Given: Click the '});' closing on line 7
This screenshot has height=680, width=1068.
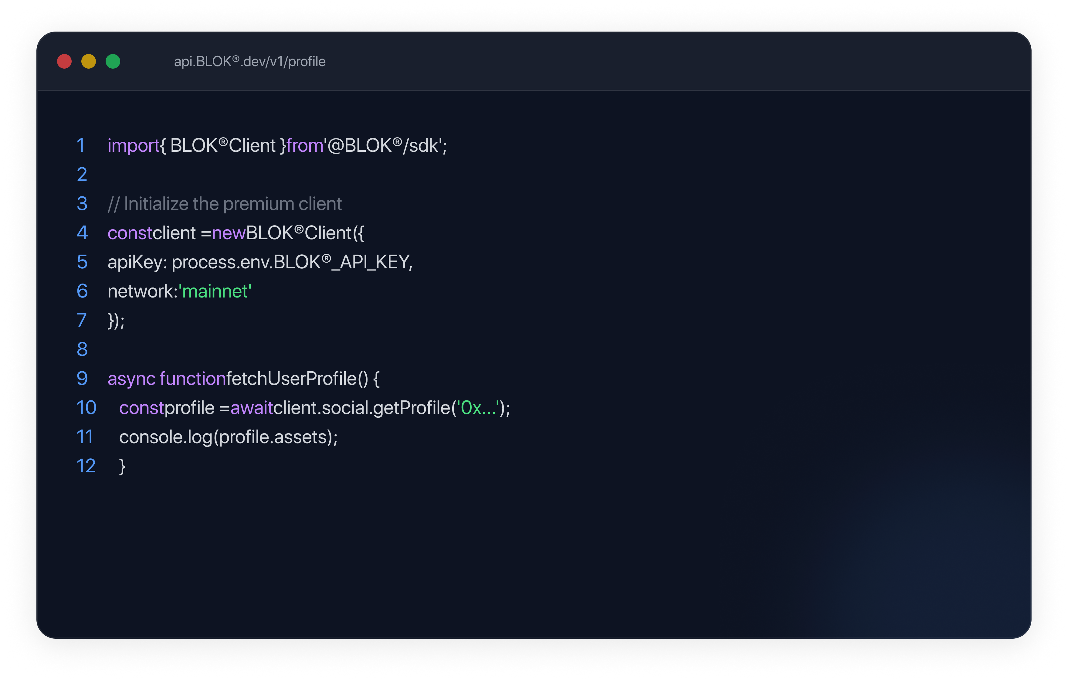Looking at the screenshot, I should click(116, 321).
